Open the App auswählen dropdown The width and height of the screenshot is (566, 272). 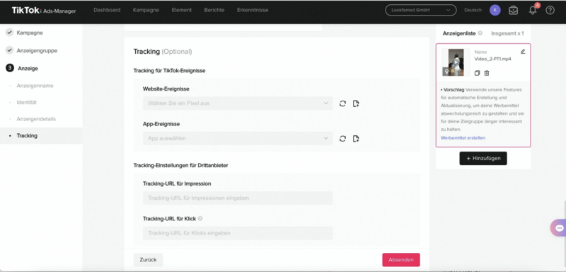point(238,138)
